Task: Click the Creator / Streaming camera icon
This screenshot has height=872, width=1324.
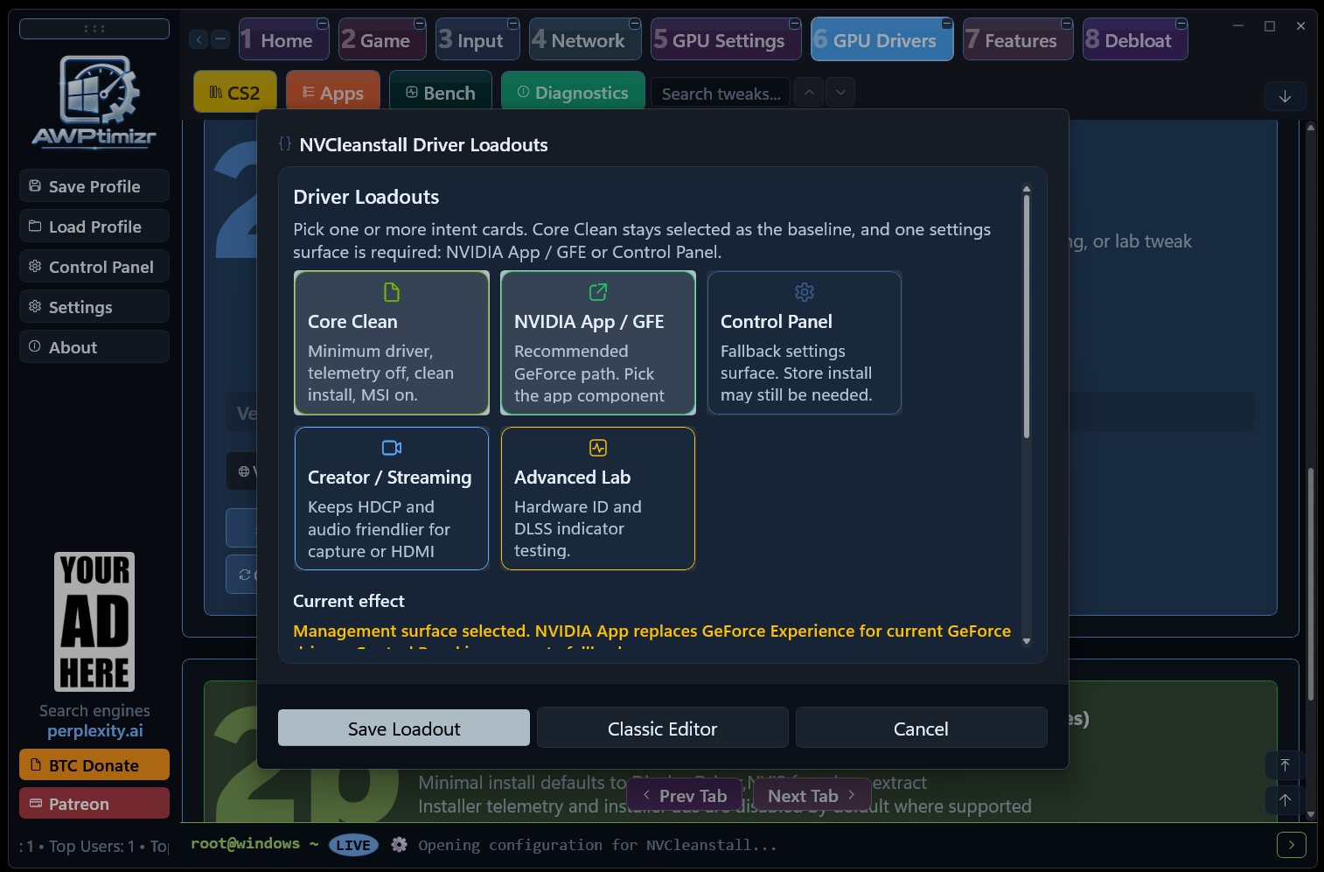Action: [392, 448]
